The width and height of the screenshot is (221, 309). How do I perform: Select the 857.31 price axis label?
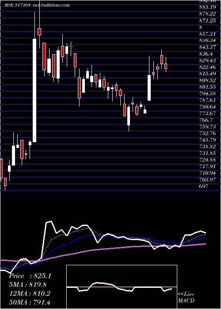click(x=207, y=34)
